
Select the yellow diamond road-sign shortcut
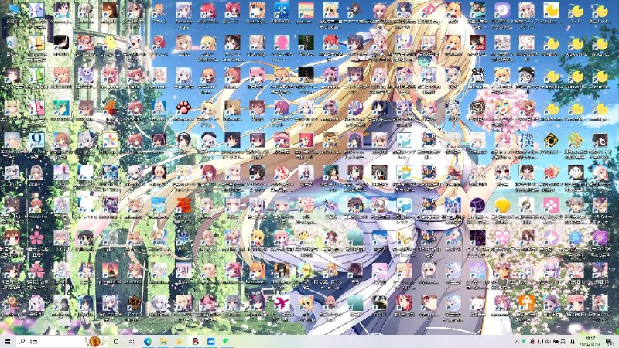551,140
